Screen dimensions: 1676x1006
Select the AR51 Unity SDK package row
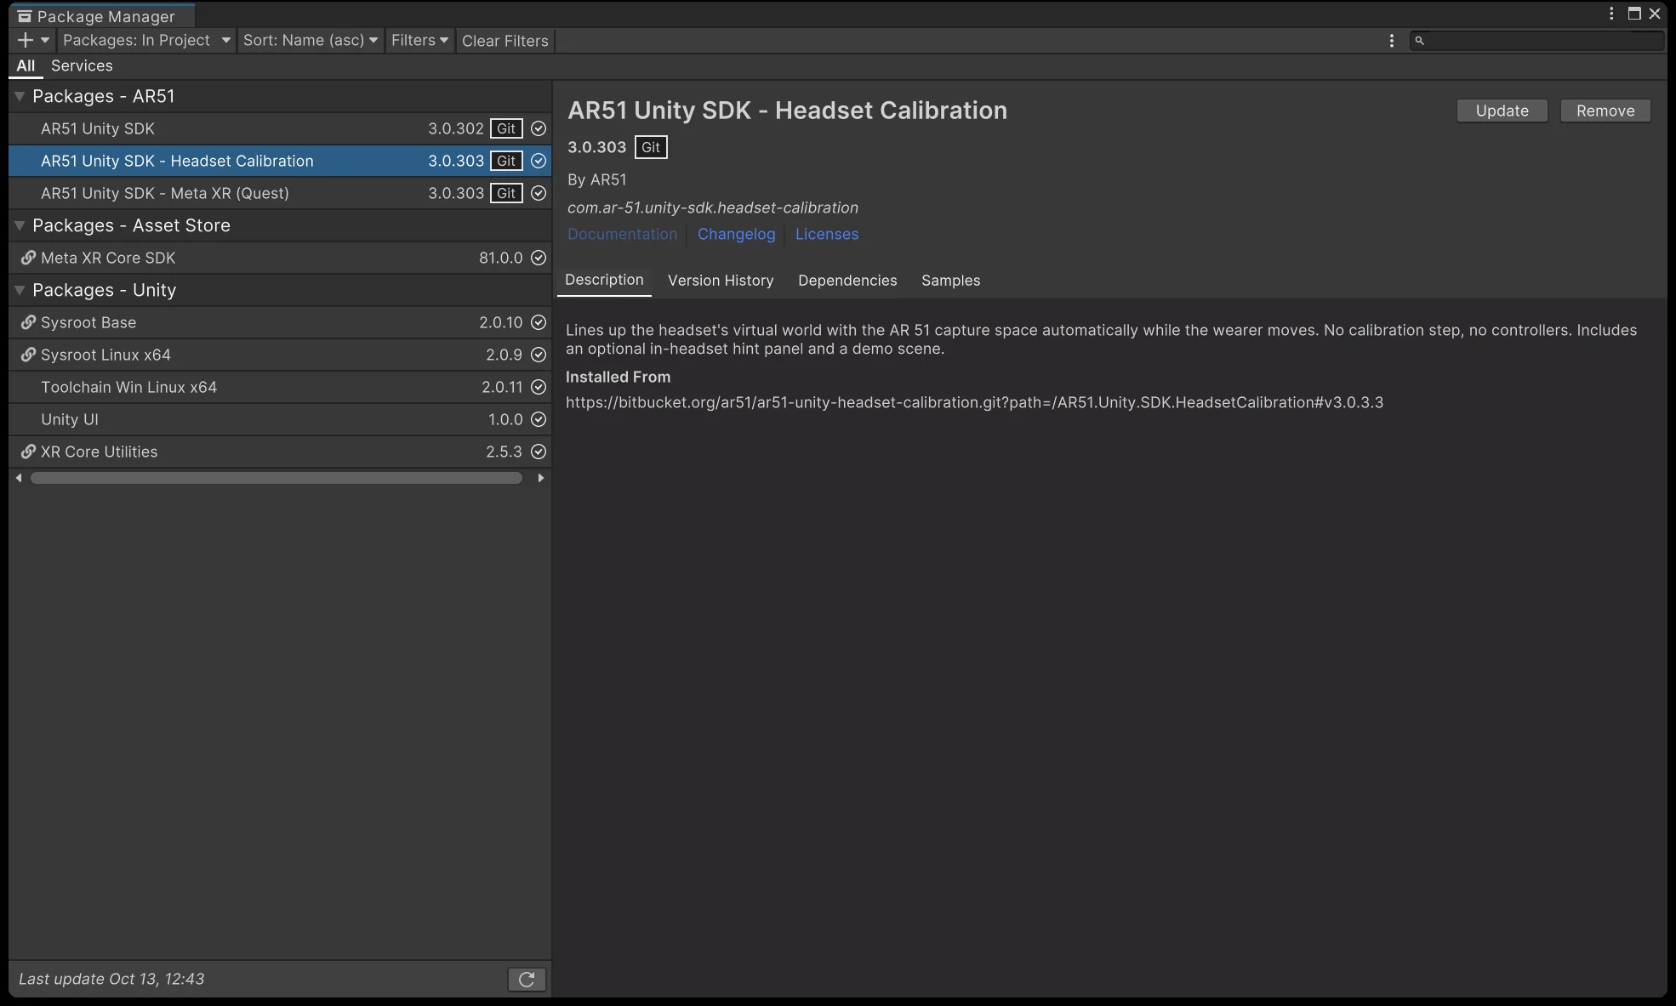point(280,128)
